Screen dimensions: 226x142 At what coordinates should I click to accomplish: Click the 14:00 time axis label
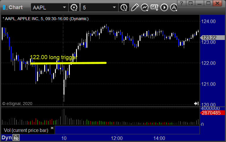(159, 138)
